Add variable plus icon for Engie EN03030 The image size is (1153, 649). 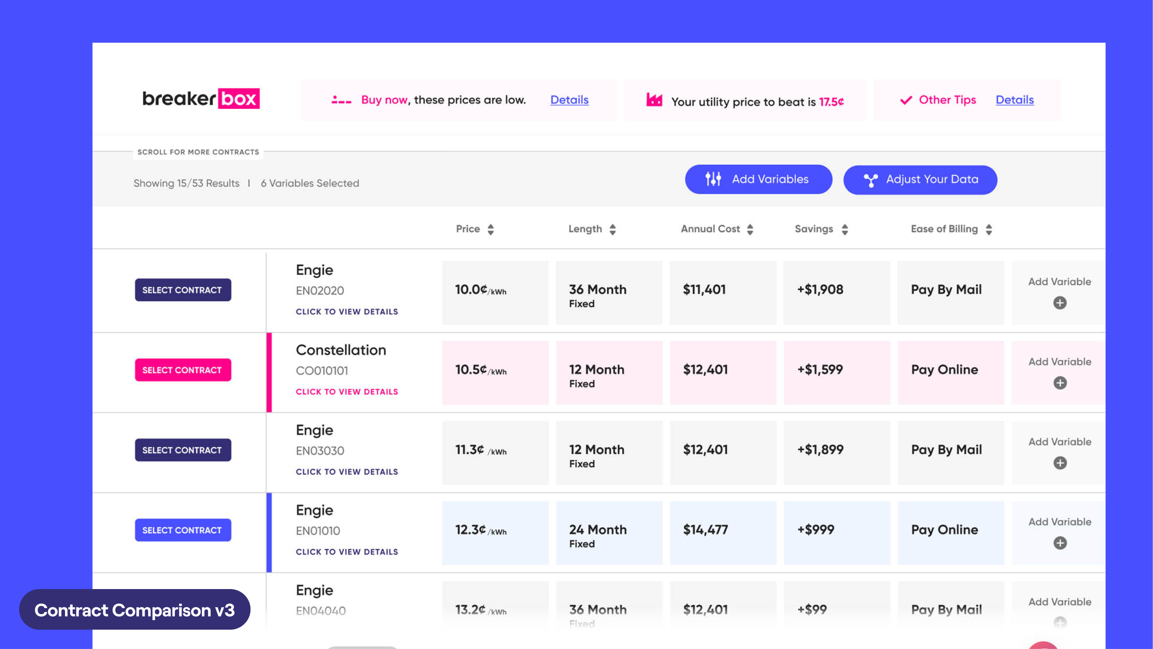point(1059,463)
